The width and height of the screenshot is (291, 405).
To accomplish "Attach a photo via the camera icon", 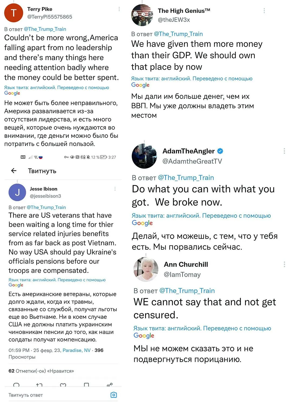I will [x=114, y=395].
